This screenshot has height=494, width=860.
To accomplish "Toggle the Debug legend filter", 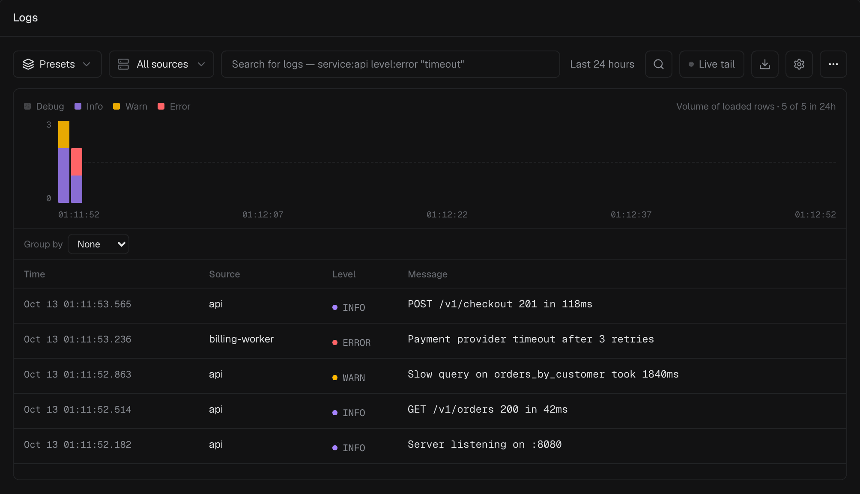I will (x=44, y=106).
